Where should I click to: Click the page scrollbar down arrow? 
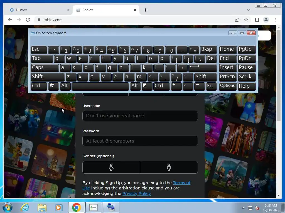(x=279, y=196)
